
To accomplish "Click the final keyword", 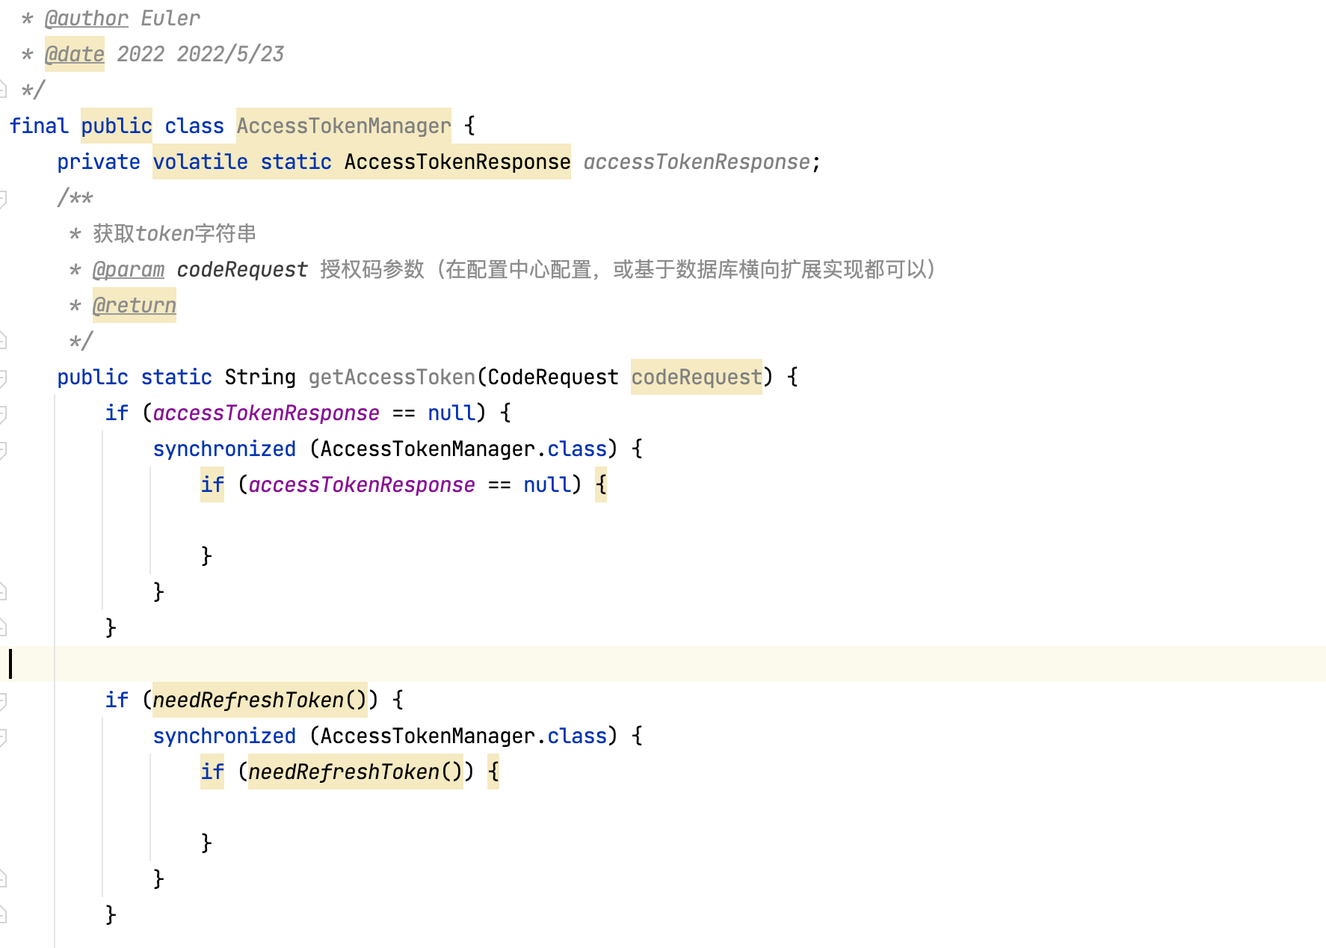I will (x=39, y=126).
